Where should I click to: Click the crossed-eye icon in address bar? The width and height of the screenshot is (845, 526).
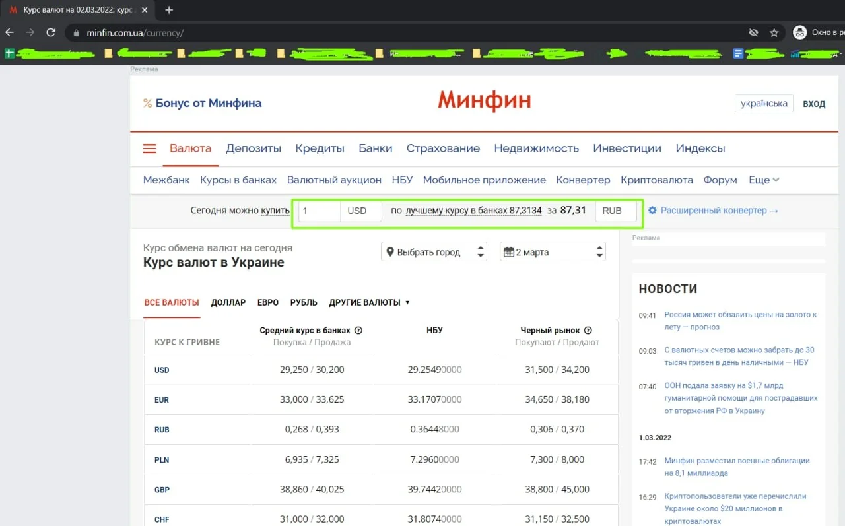[753, 32]
